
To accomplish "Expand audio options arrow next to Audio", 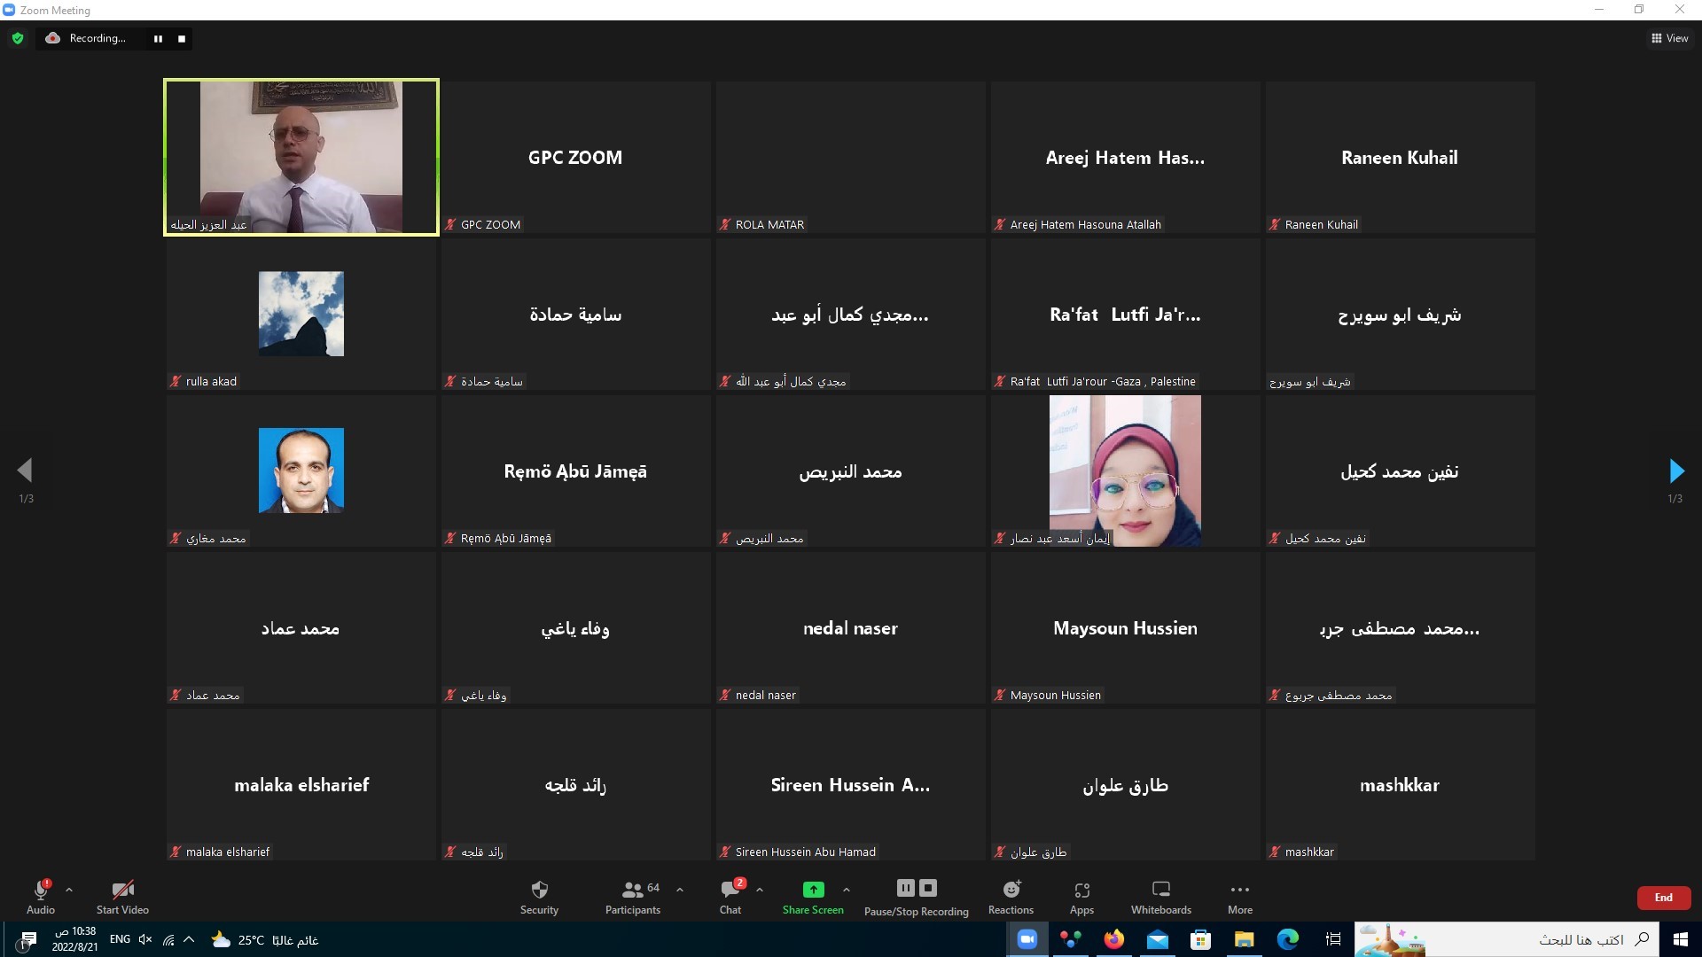I will pos(69,889).
